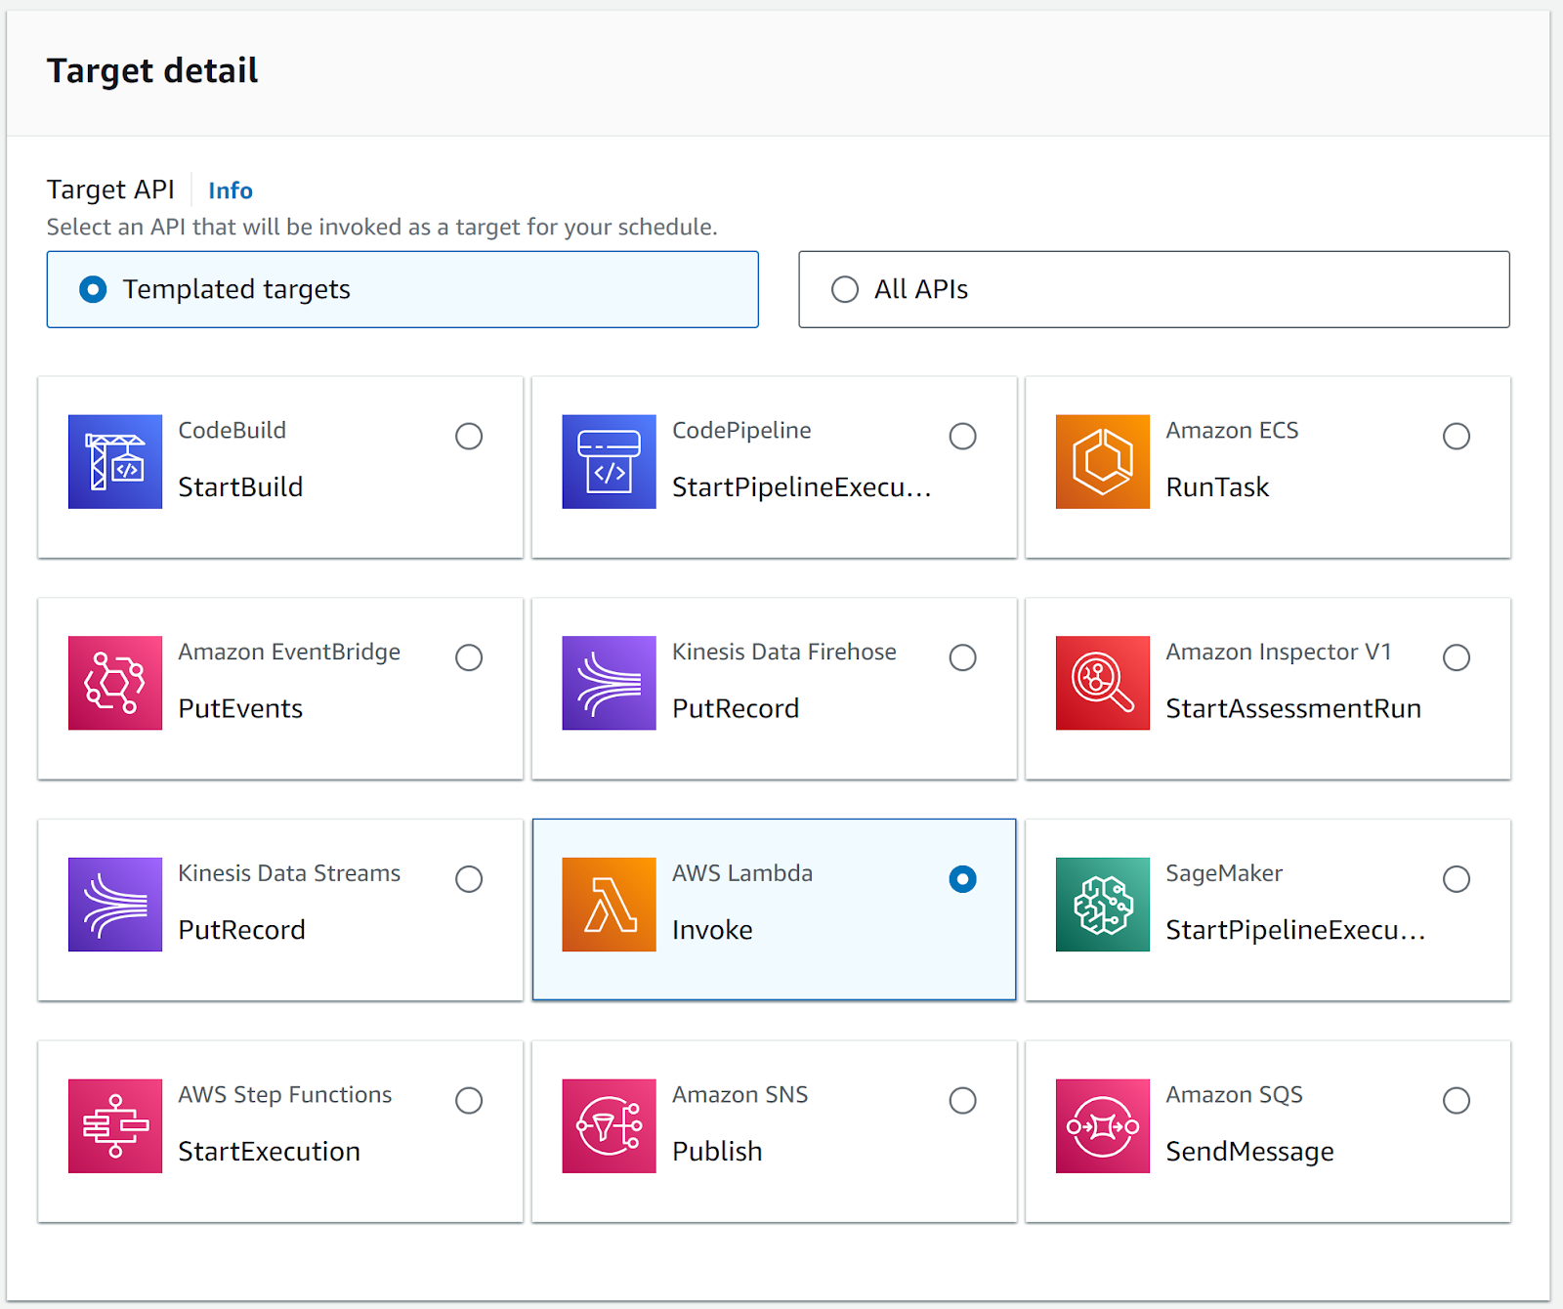The height and width of the screenshot is (1309, 1563).
Task: Select the Amazon SQS SendMessage radio button
Action: (x=1456, y=1100)
